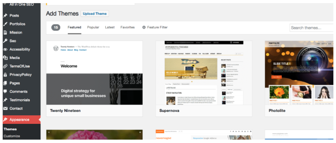
Task: Click the Supernova theme name
Action: coord(169,111)
